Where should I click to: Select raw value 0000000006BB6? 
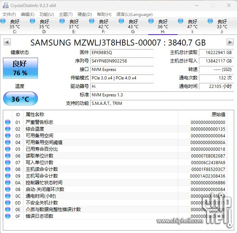pyautogui.click(x=208, y=183)
